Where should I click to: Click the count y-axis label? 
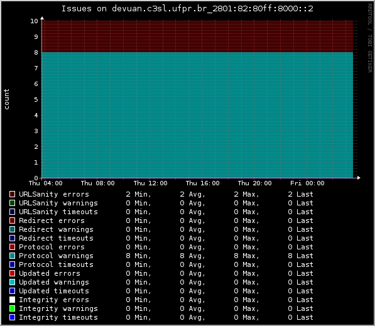pyautogui.click(x=6, y=99)
